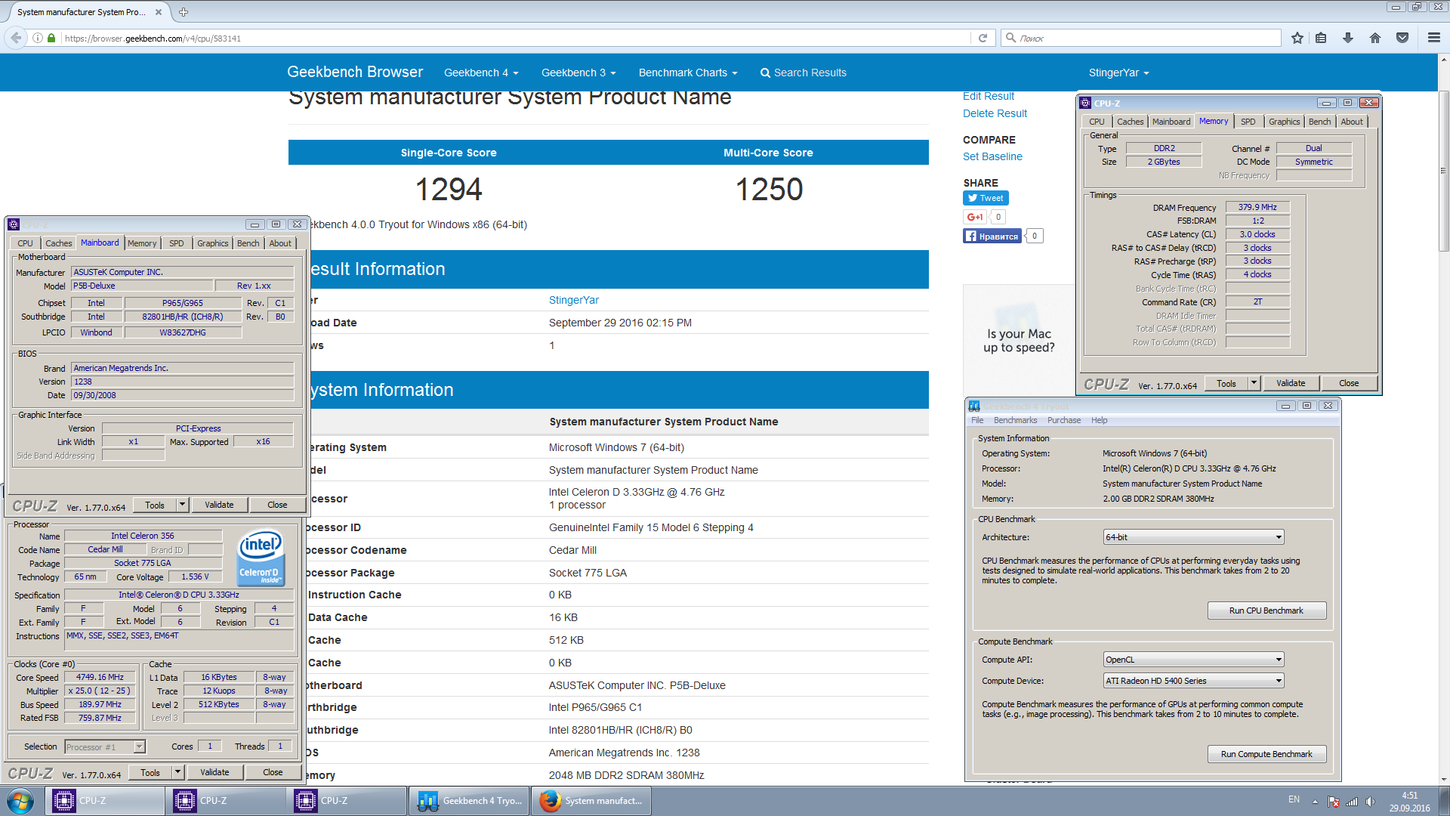Open Tools dropdown arrow in bottom CPU-Z window
The height and width of the screenshot is (816, 1450).
tap(177, 772)
